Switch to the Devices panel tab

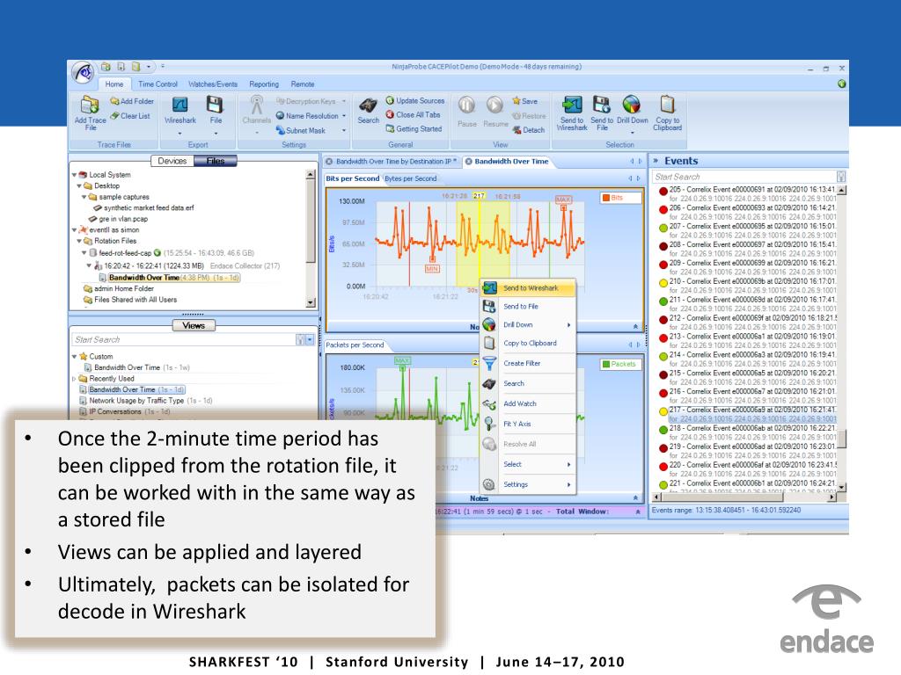point(172,161)
